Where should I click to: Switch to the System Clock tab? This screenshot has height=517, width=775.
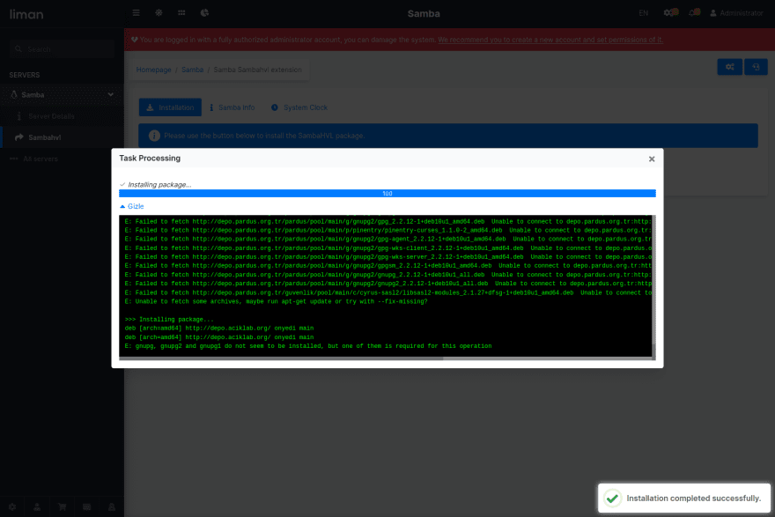point(299,107)
